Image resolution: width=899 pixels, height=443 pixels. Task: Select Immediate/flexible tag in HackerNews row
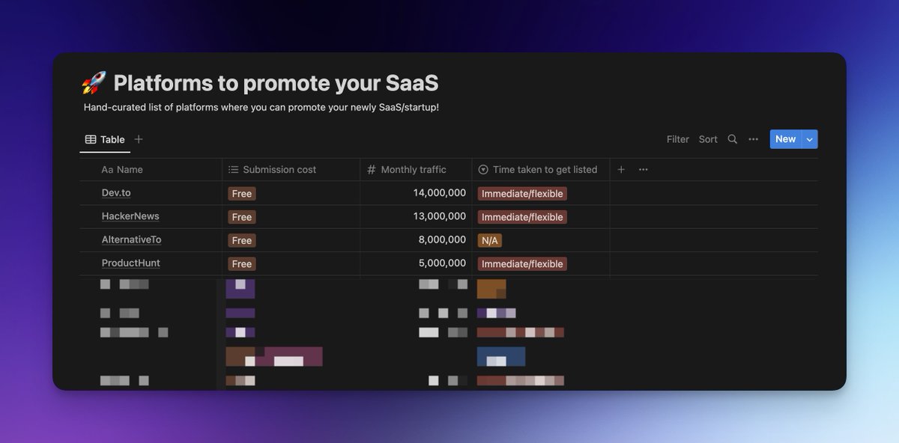click(x=522, y=217)
